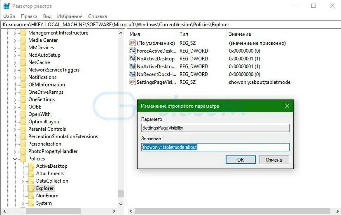Select the Attachments key

click(50, 174)
